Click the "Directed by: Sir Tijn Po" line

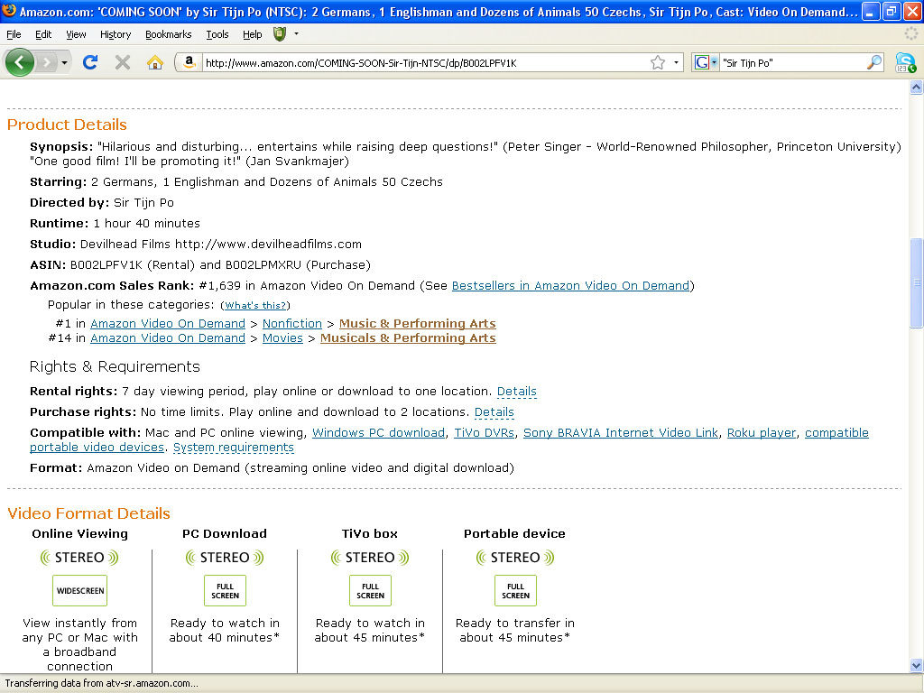click(102, 203)
